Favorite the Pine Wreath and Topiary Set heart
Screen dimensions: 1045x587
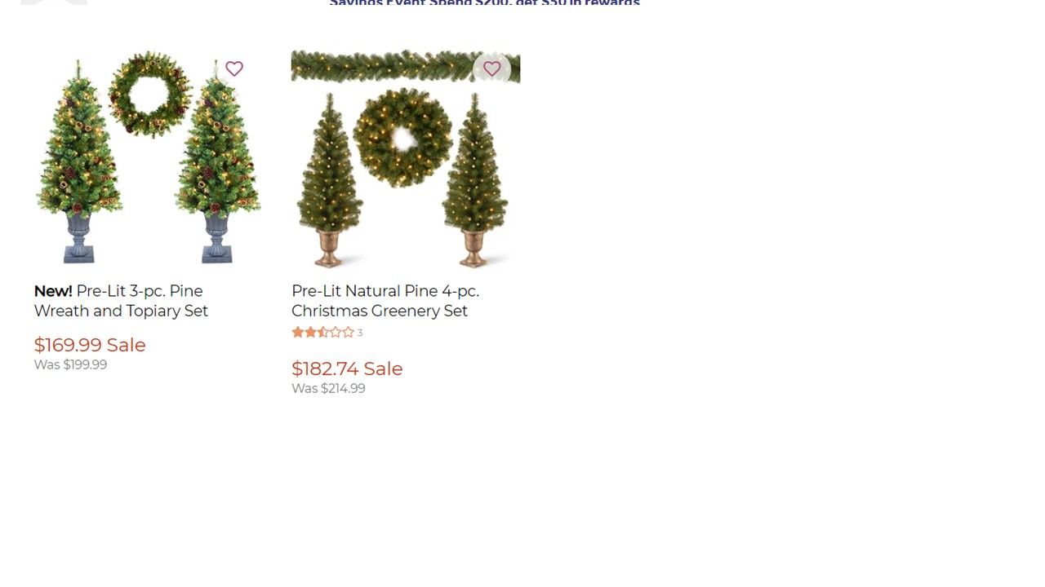[234, 69]
